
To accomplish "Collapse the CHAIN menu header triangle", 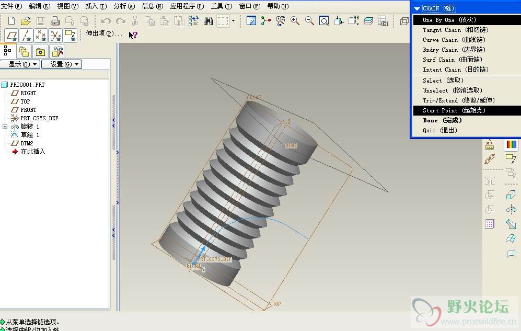I will [x=416, y=9].
